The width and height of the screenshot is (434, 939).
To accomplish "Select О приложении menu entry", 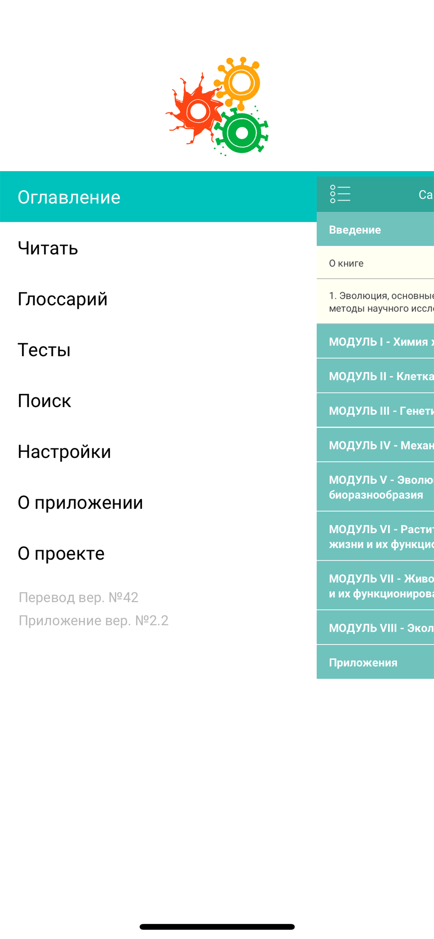I will 158,502.
